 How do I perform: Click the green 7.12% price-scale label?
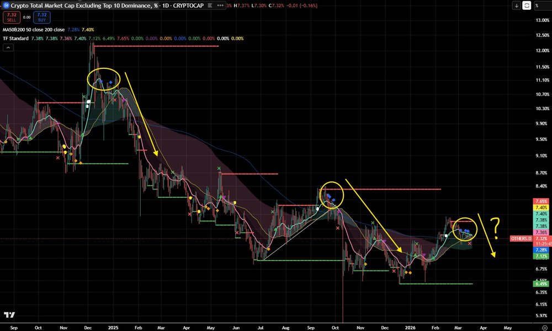[542, 256]
